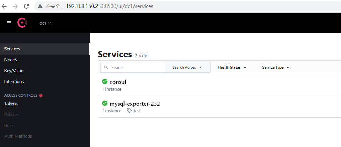Image resolution: width=341 pixels, height=147 pixels.
Task: Click the tag icon beside test
Action: point(129,111)
